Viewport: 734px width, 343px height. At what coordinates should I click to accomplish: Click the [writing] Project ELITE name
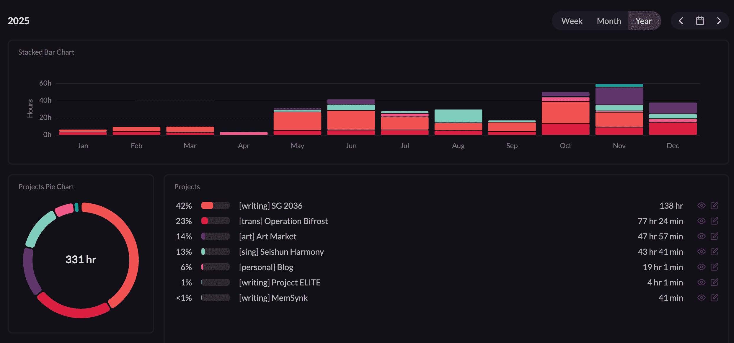pyautogui.click(x=280, y=282)
